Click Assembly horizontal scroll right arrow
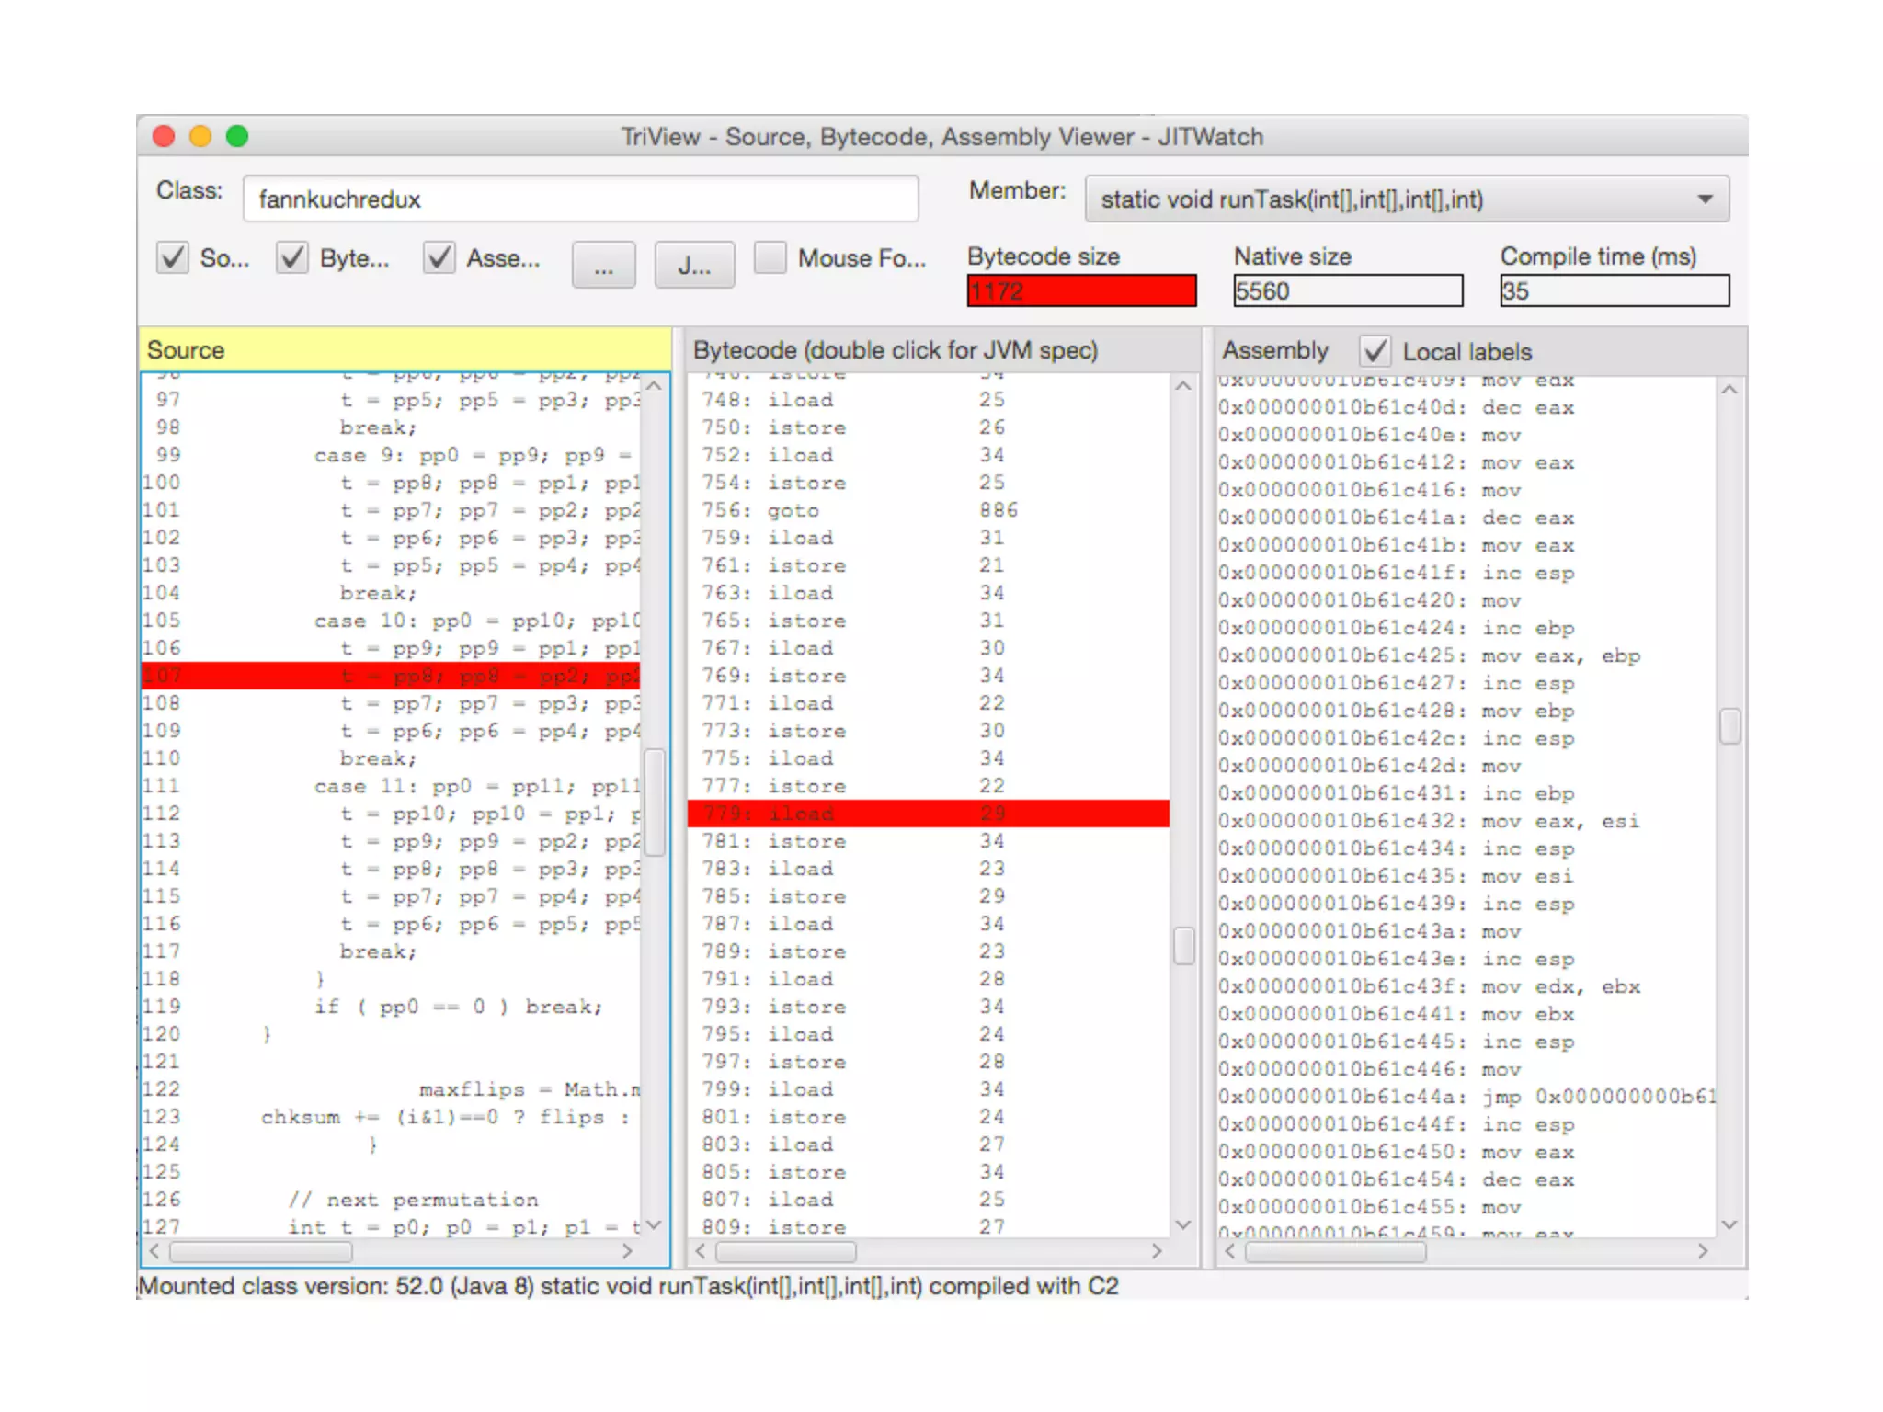Viewport: 1883px width, 1412px height. pos(1703,1251)
